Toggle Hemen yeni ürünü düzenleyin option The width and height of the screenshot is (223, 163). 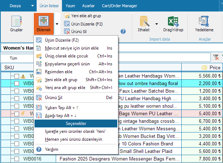click(x=76, y=139)
